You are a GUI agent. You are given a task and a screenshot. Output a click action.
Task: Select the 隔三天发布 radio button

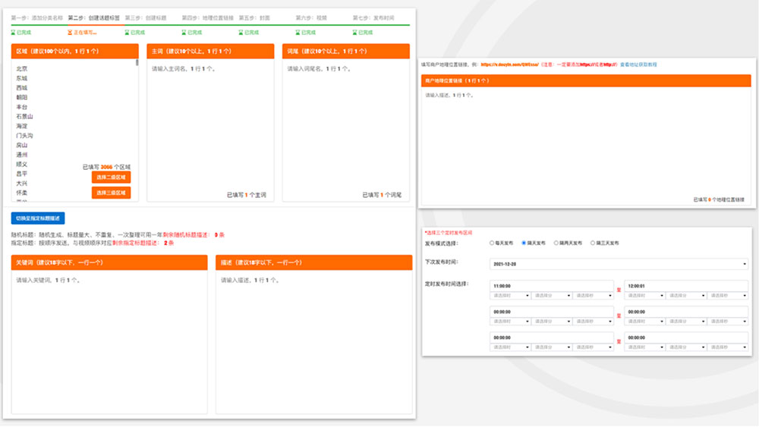tap(593, 243)
